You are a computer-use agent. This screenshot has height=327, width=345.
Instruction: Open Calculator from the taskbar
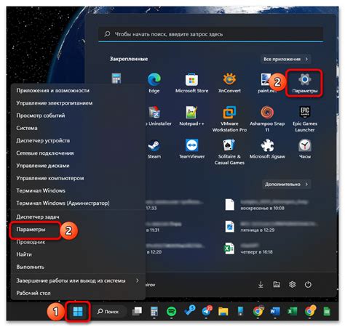[x=154, y=311]
